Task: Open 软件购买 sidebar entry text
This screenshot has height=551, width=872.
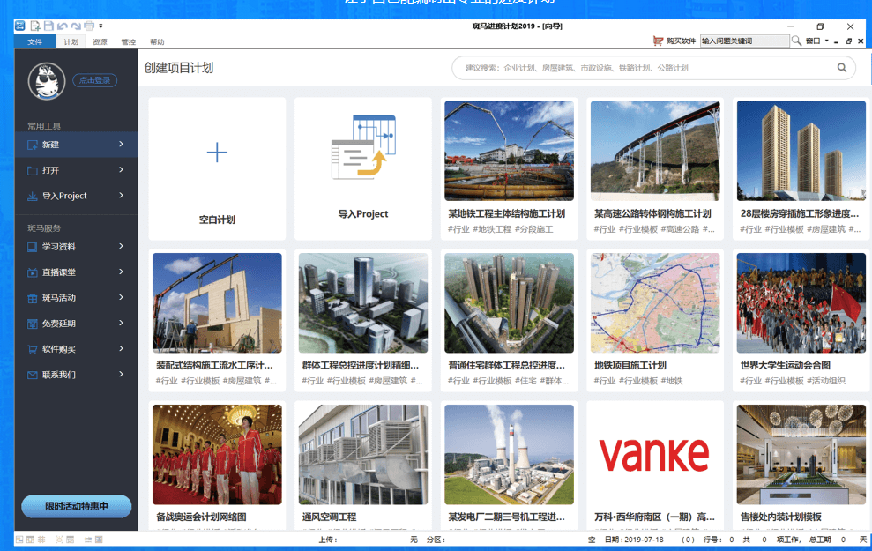Action: pos(59,349)
